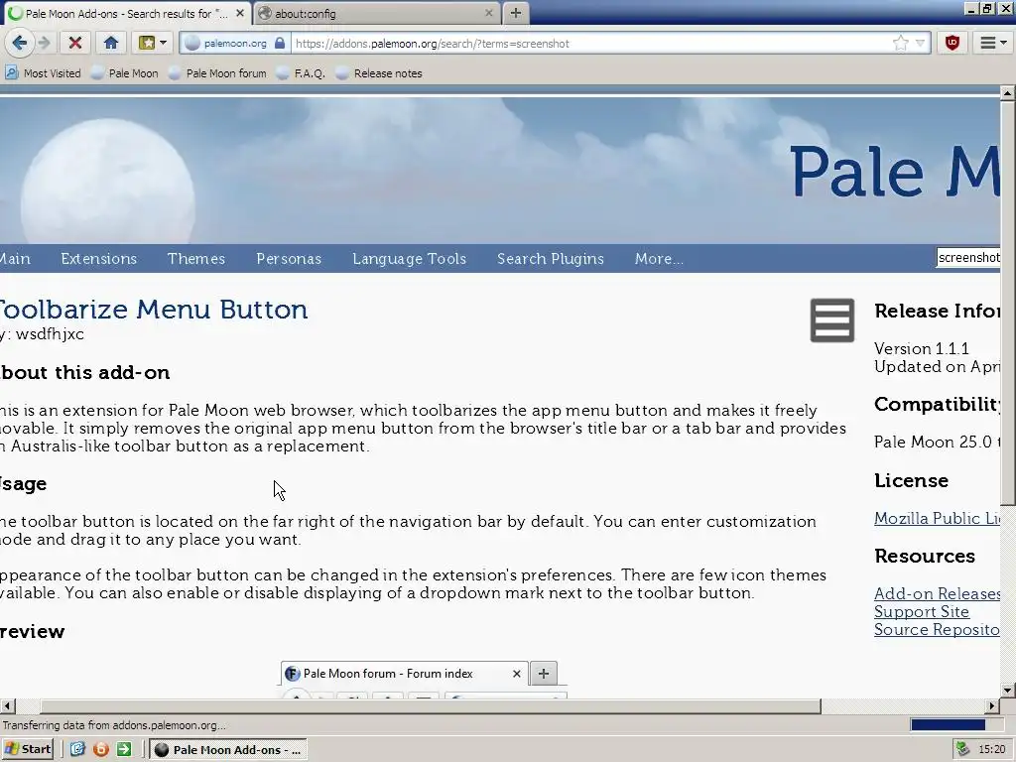Click the Pale Moon header logo text
This screenshot has width=1016, height=762.
pyautogui.click(x=896, y=171)
